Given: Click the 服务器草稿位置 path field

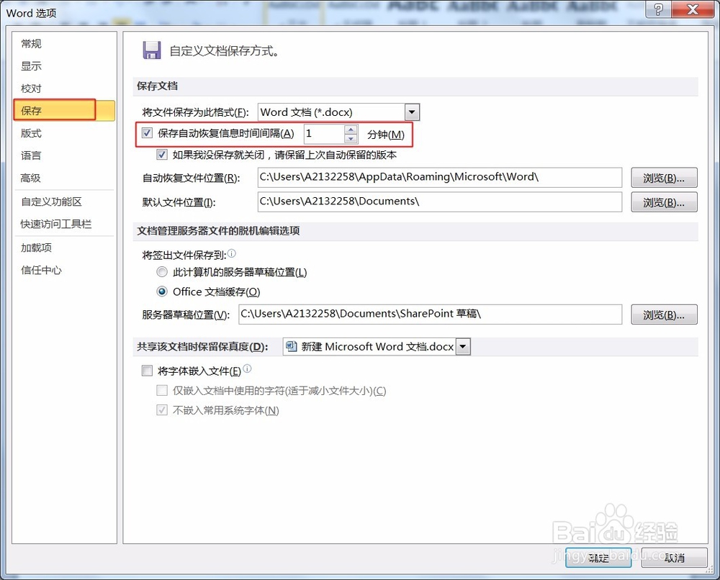Looking at the screenshot, I should tap(431, 314).
